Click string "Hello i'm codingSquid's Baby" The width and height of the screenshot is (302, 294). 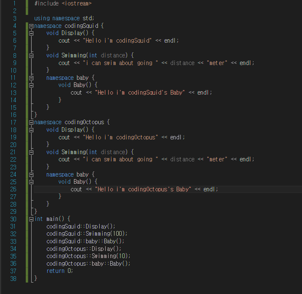(140, 93)
